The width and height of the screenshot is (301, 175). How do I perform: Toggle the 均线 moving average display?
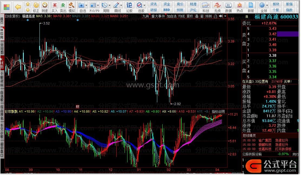[181, 16]
